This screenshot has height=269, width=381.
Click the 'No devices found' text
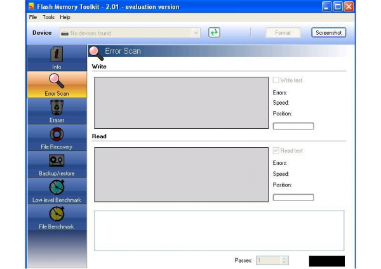click(x=90, y=33)
